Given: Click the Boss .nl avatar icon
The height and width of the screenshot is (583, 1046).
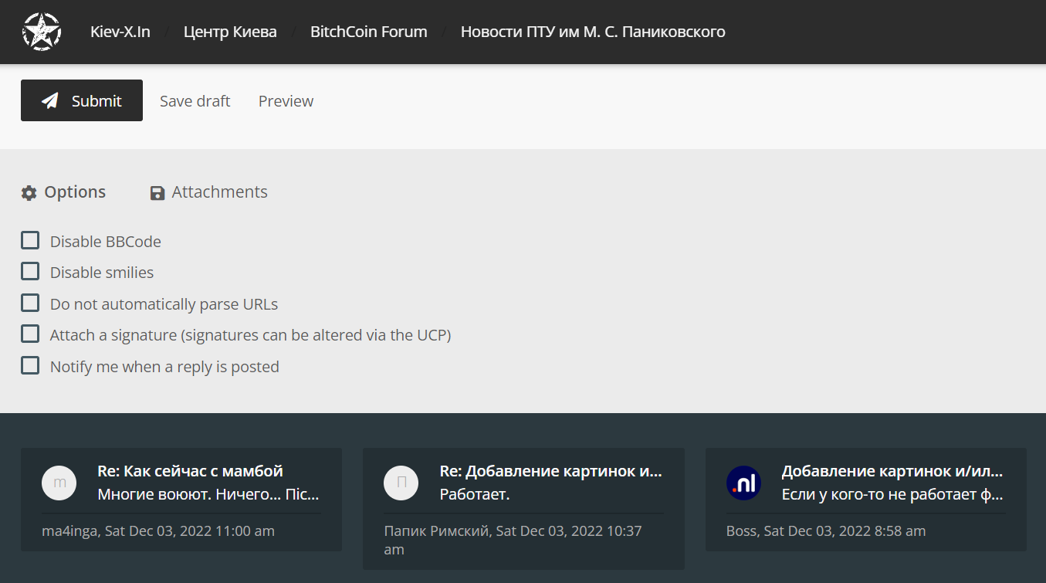Looking at the screenshot, I should pos(743,483).
